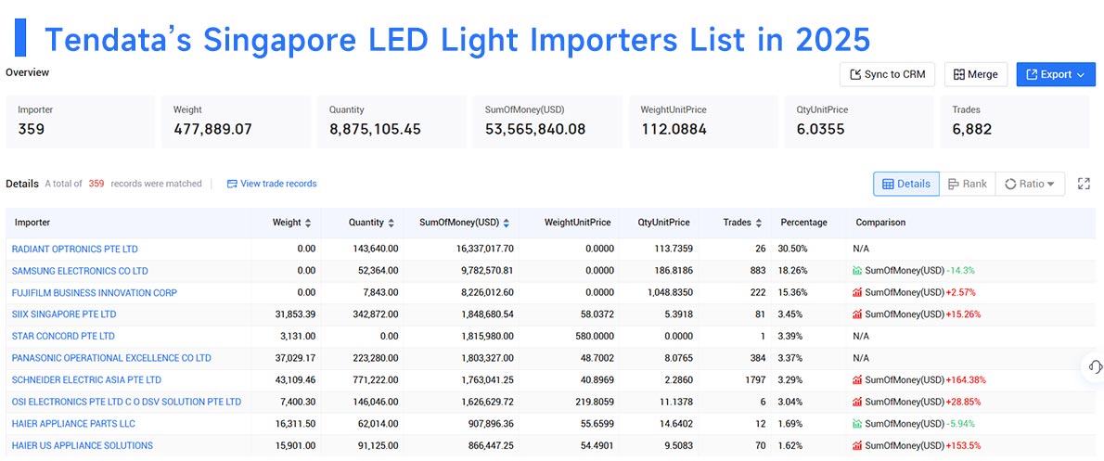Click the red 359 records matched count

tap(96, 184)
